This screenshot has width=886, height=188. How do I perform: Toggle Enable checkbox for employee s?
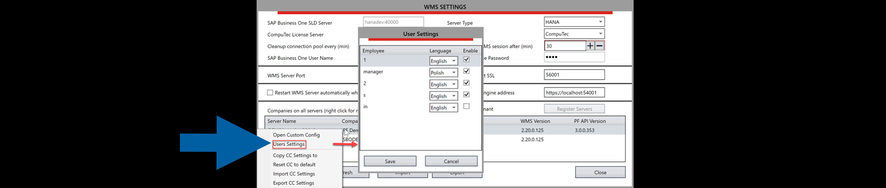[466, 94]
